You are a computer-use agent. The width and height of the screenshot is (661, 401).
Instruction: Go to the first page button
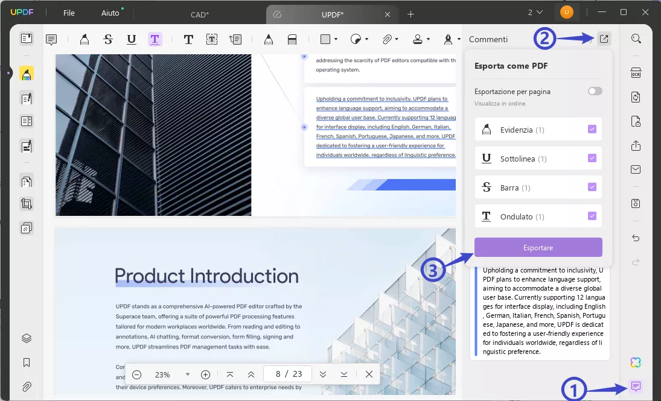230,374
